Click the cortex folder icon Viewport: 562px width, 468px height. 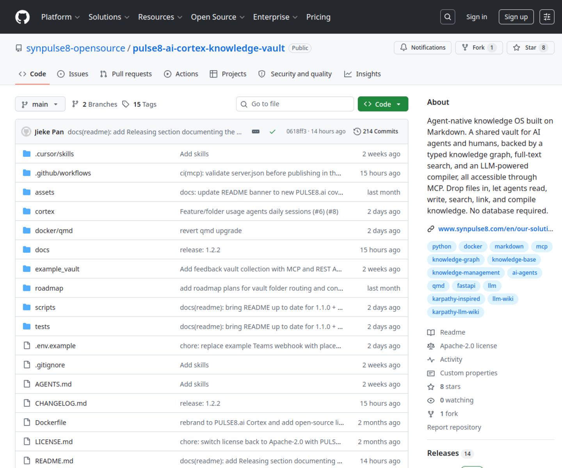click(x=27, y=211)
